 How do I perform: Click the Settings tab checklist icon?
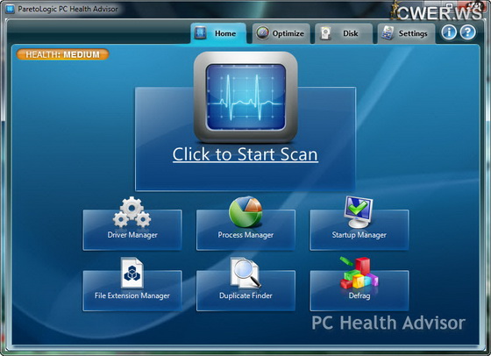tap(388, 32)
